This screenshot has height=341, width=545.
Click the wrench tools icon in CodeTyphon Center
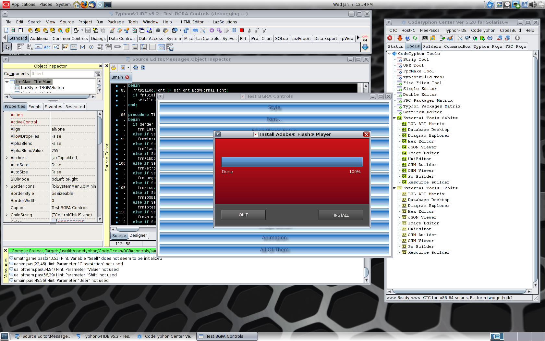point(460,38)
